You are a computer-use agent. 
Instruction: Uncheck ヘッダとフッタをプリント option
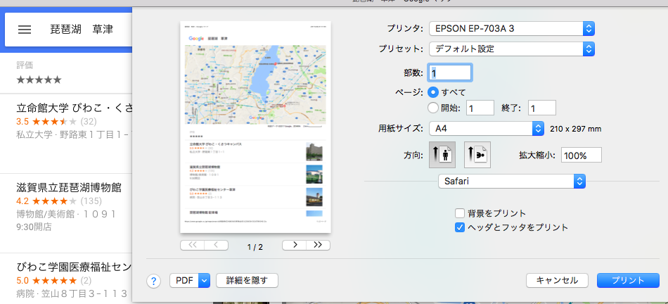click(x=460, y=227)
